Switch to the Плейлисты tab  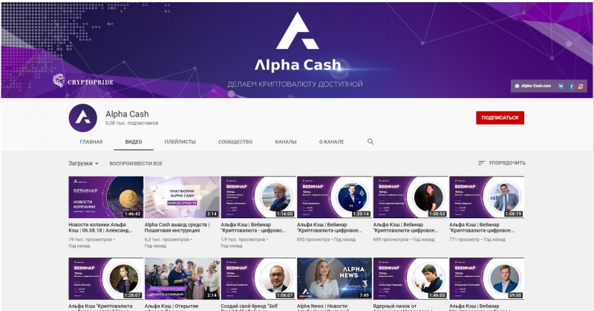coord(180,142)
